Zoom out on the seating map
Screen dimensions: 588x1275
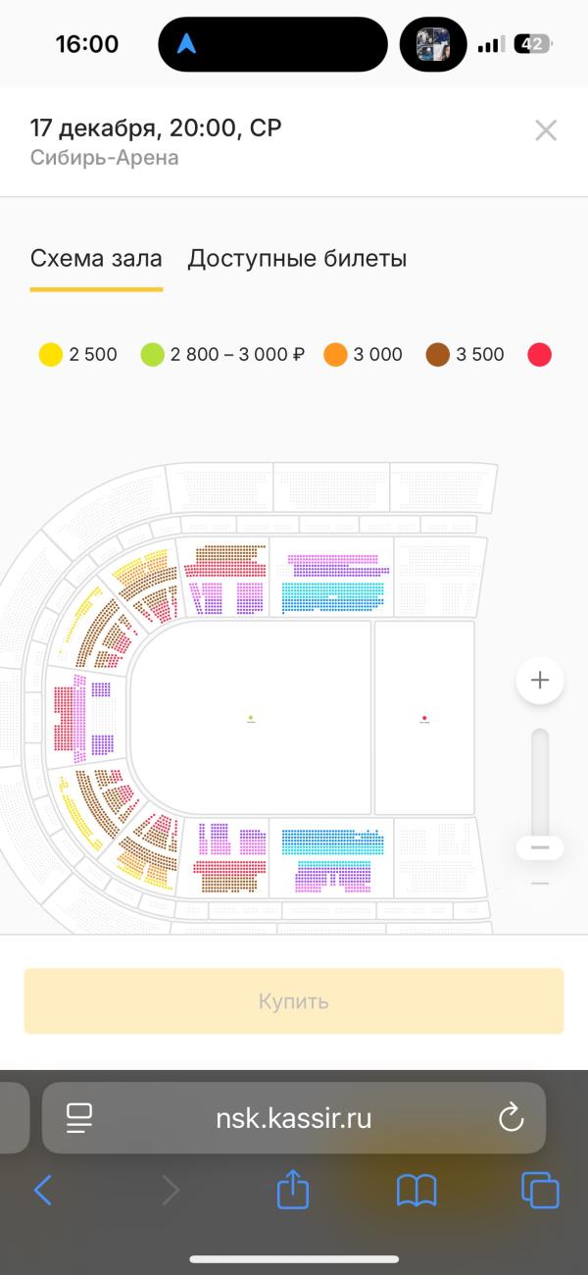tap(540, 847)
